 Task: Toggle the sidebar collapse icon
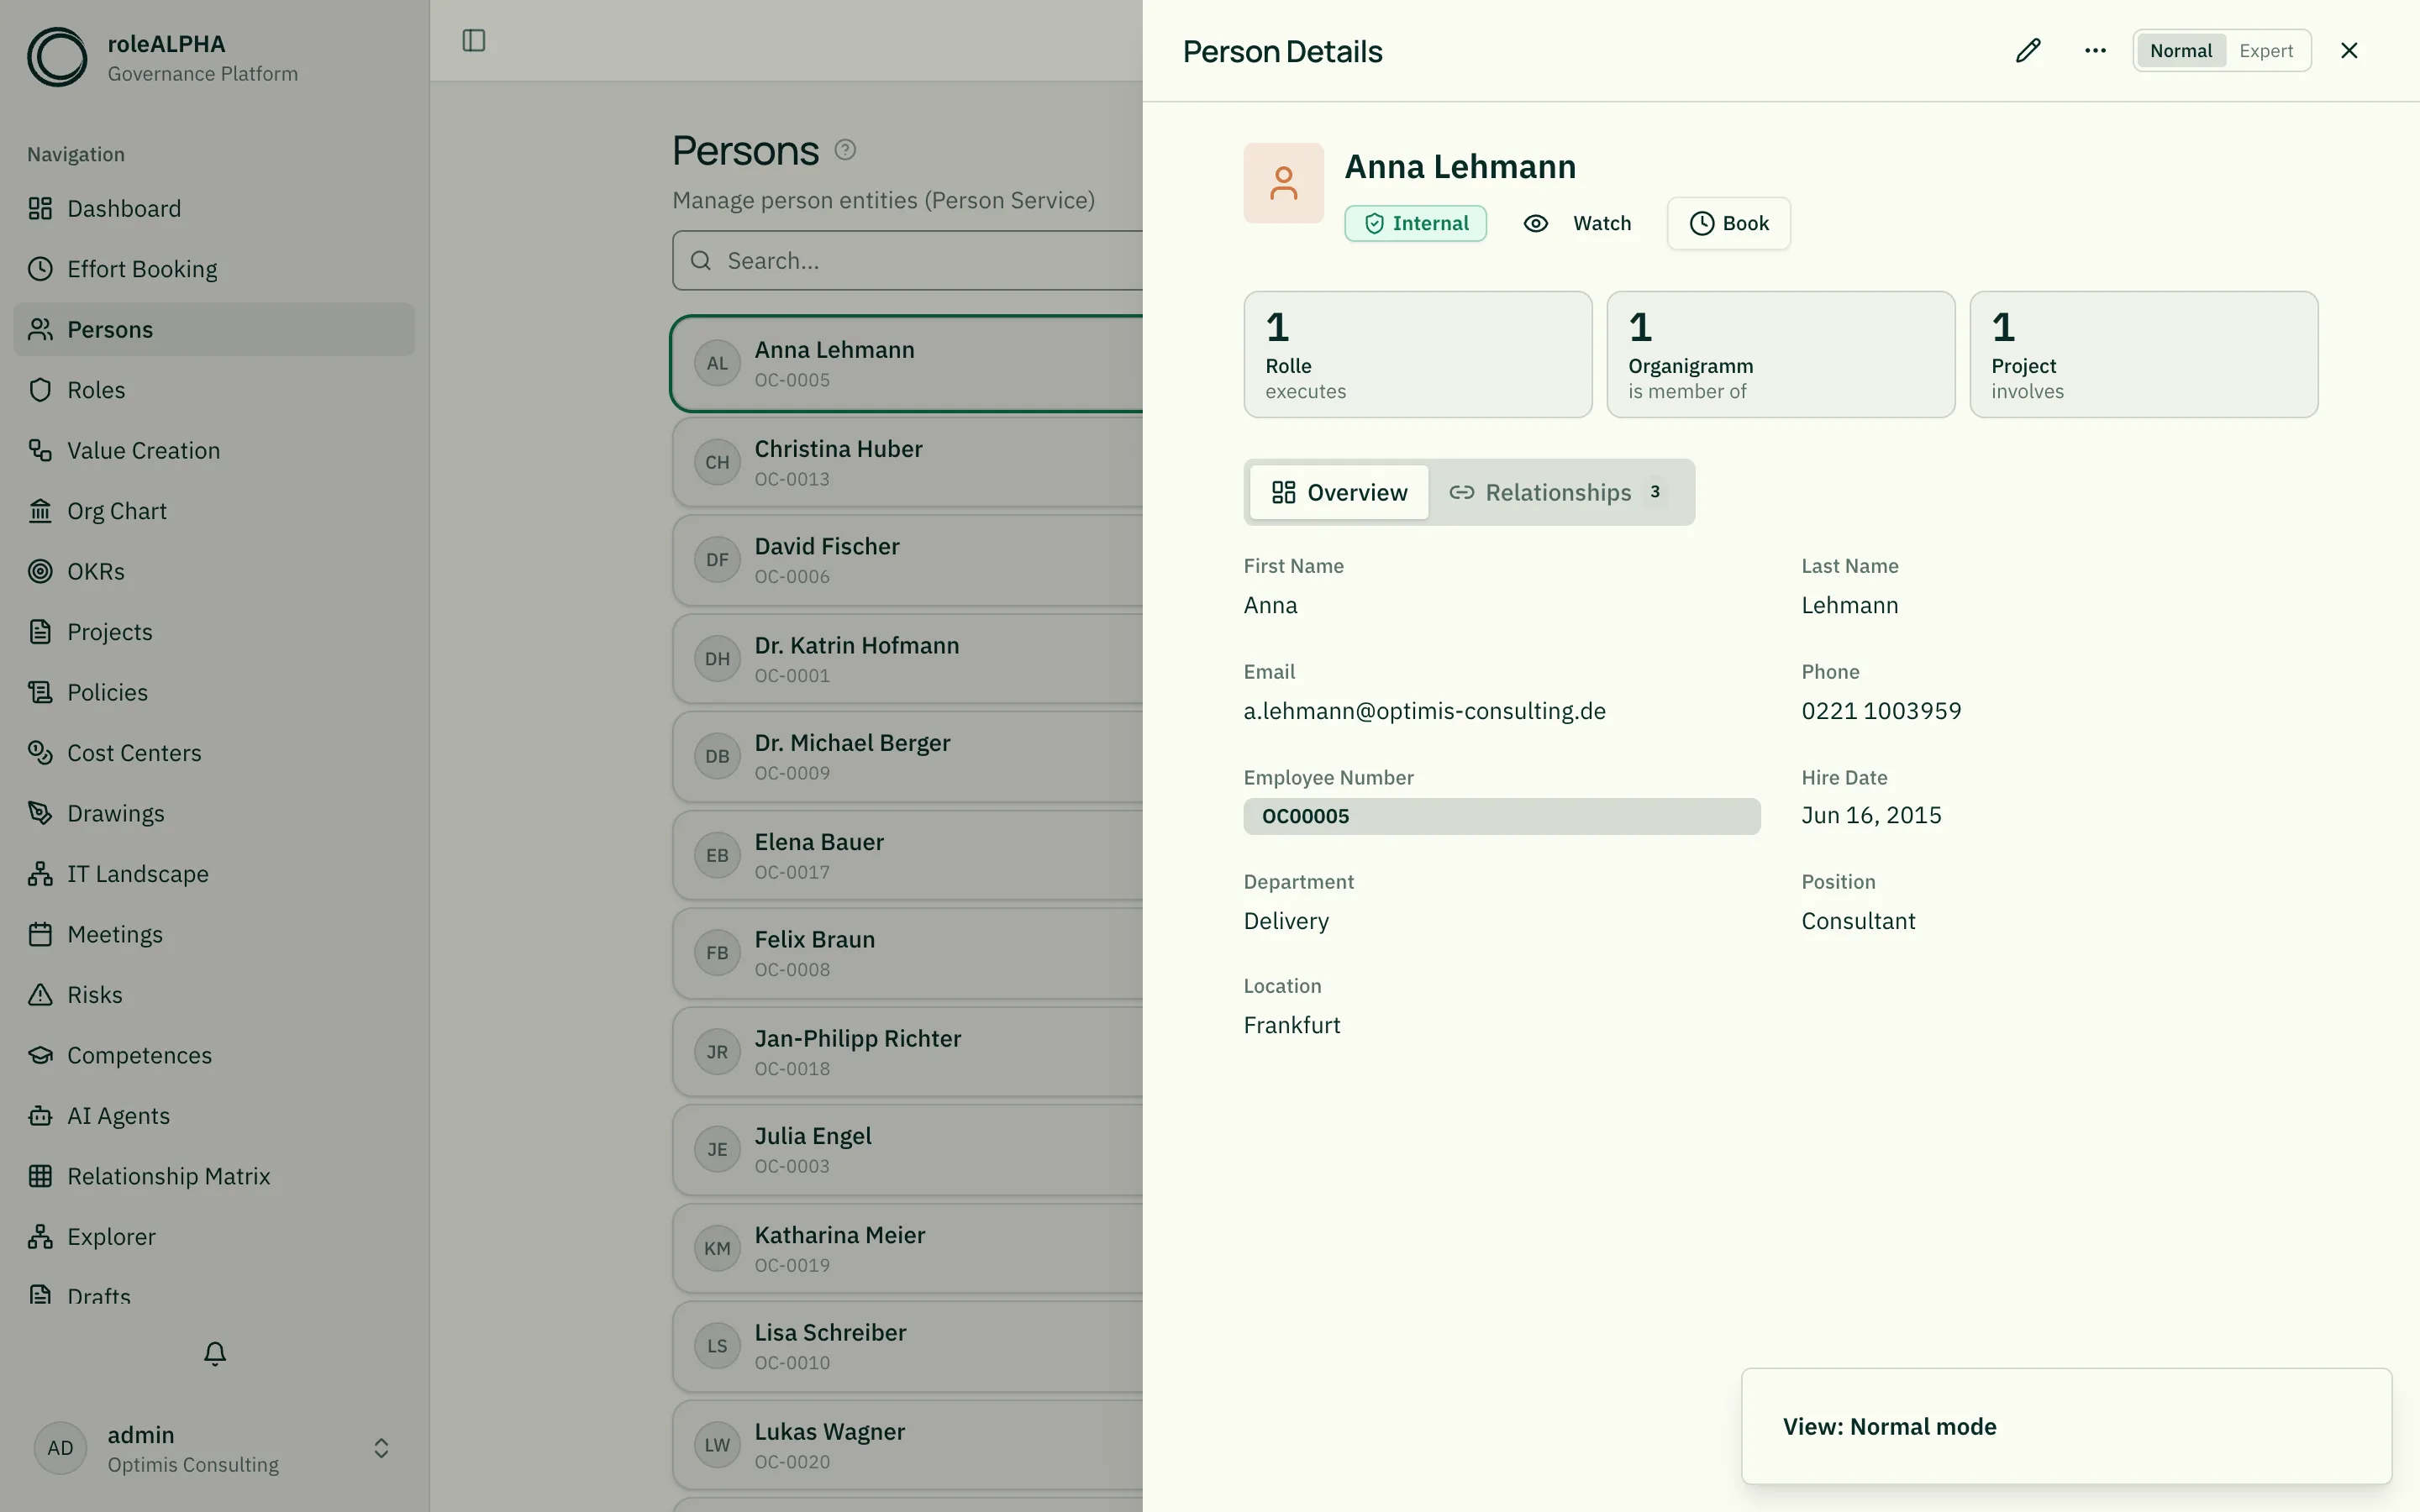coord(474,41)
